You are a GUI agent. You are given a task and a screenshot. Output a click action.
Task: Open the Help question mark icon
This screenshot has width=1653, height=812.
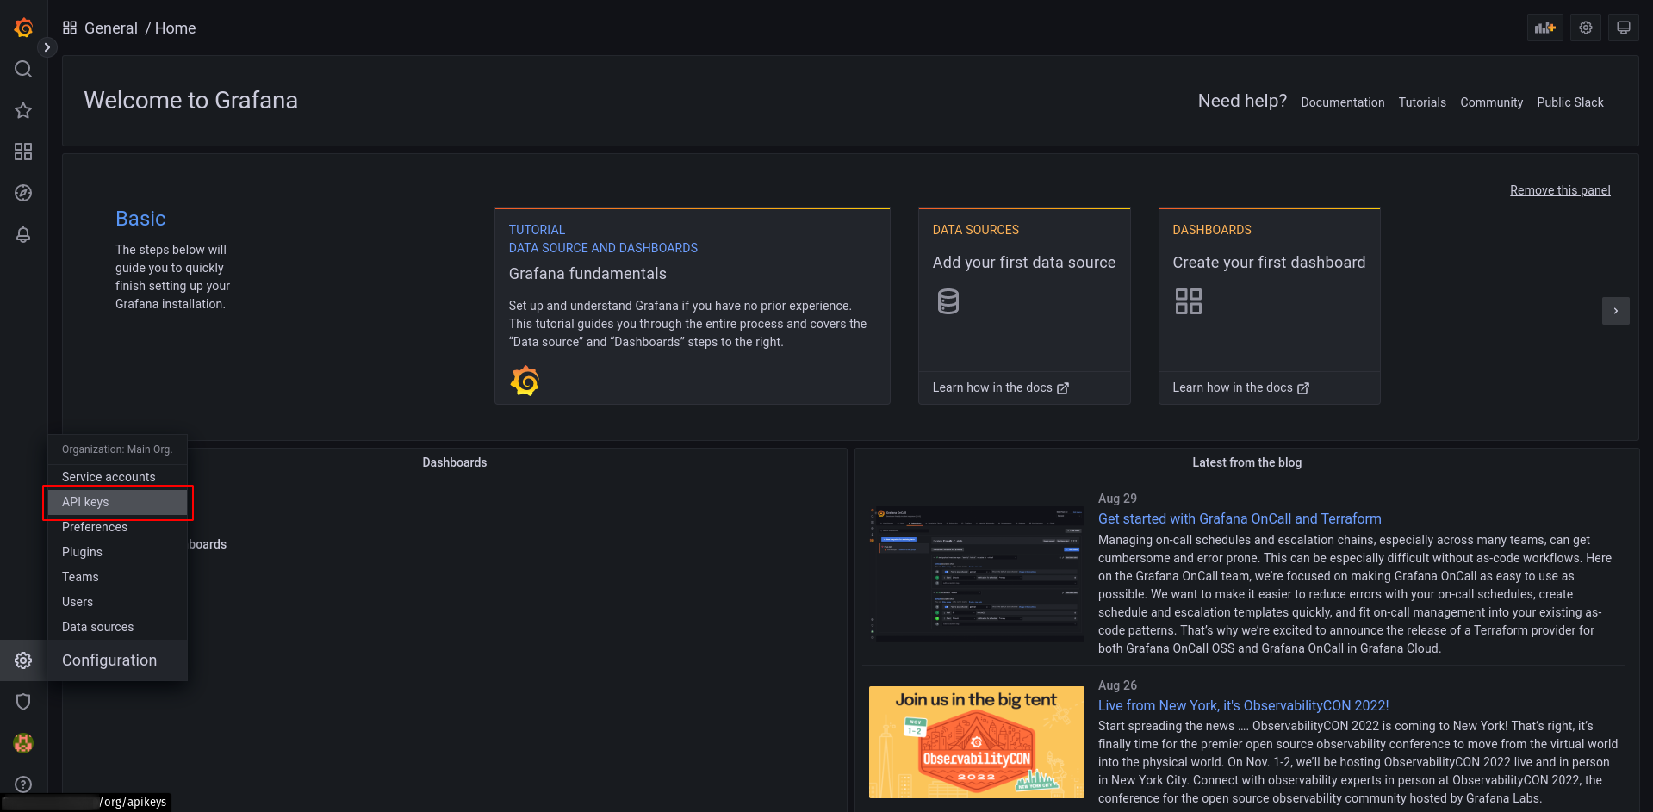pyautogui.click(x=23, y=784)
